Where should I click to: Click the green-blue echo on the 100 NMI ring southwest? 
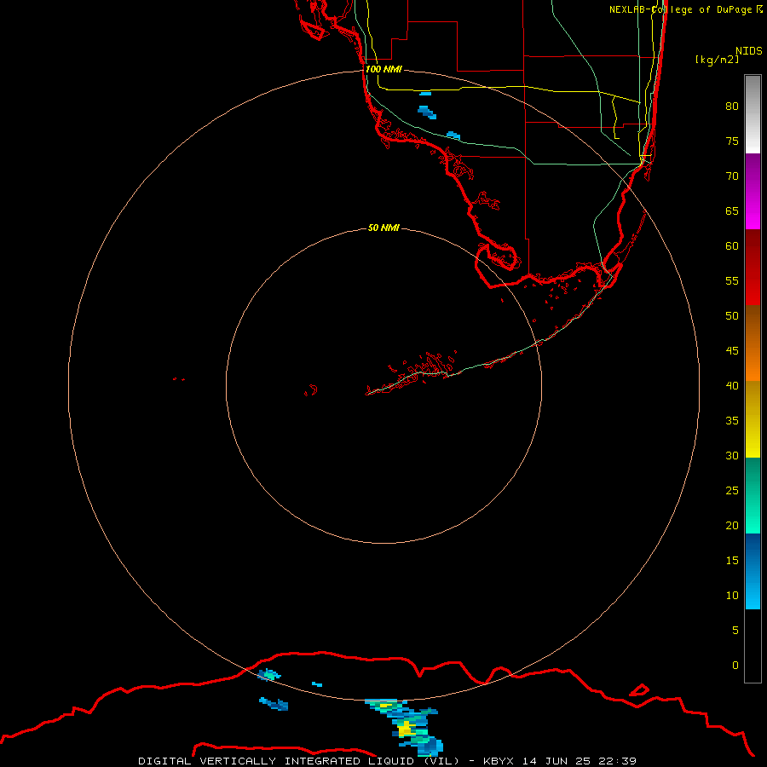[x=268, y=675]
